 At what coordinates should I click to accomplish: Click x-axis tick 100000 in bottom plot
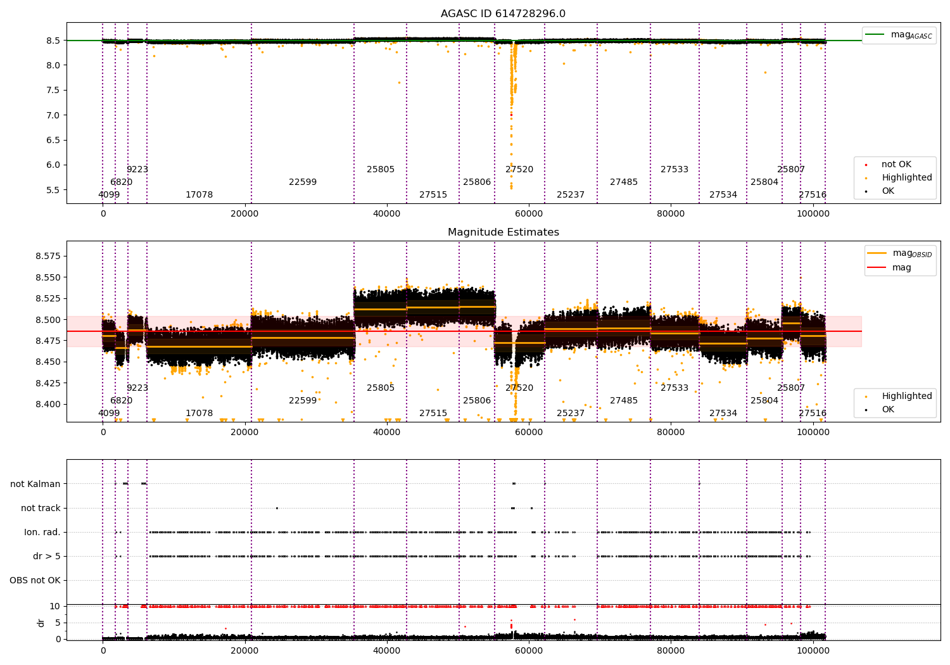813,650
